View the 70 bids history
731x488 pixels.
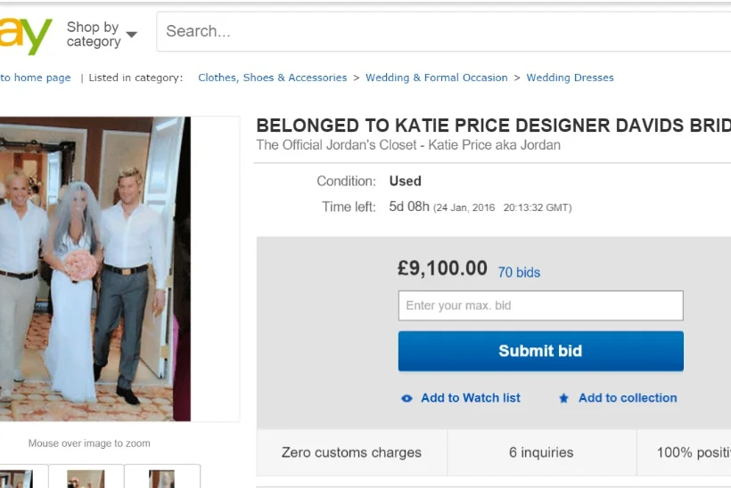click(x=519, y=272)
